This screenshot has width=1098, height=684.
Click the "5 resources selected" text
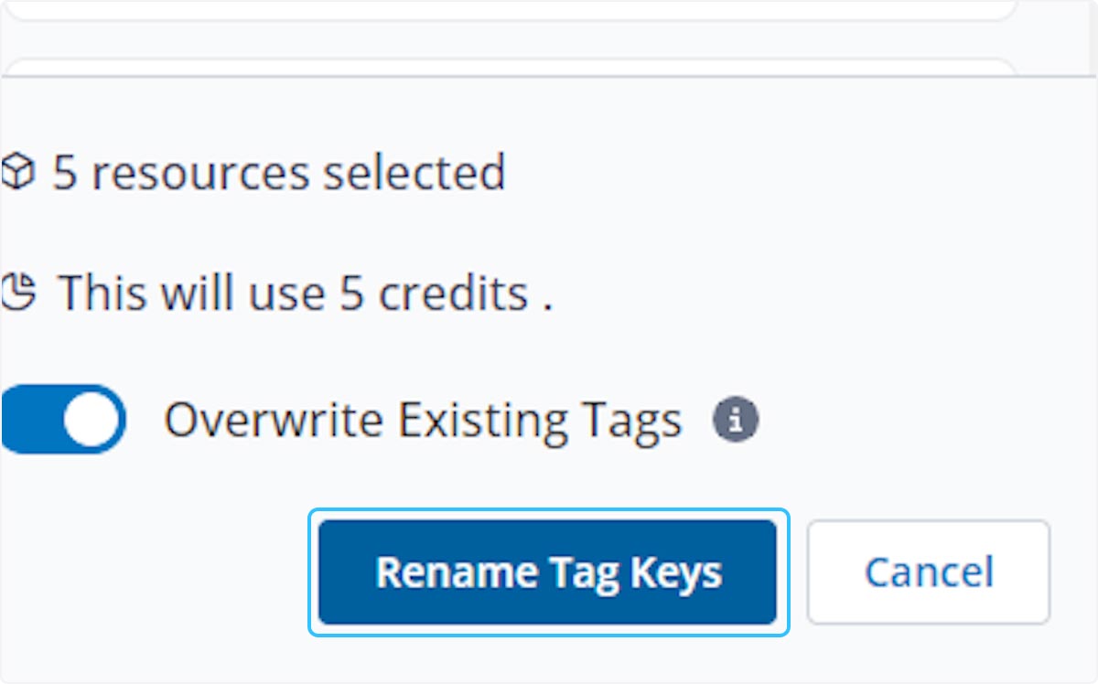278,172
